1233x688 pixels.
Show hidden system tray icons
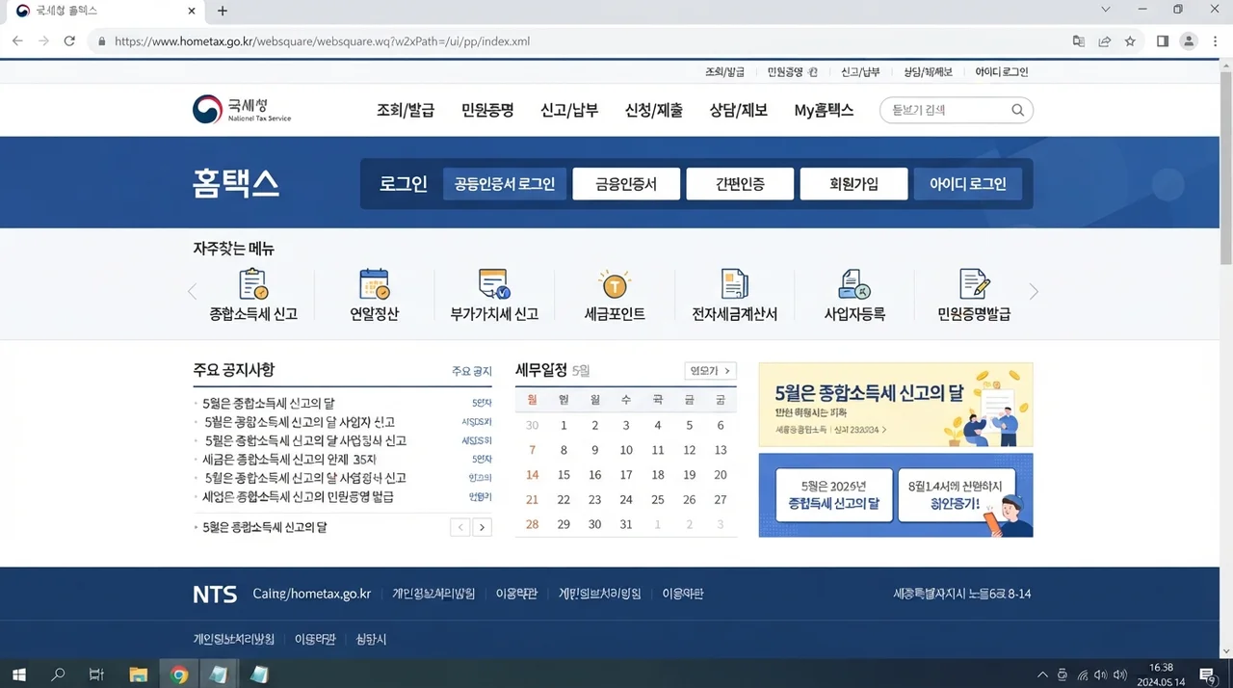[x=1042, y=675]
